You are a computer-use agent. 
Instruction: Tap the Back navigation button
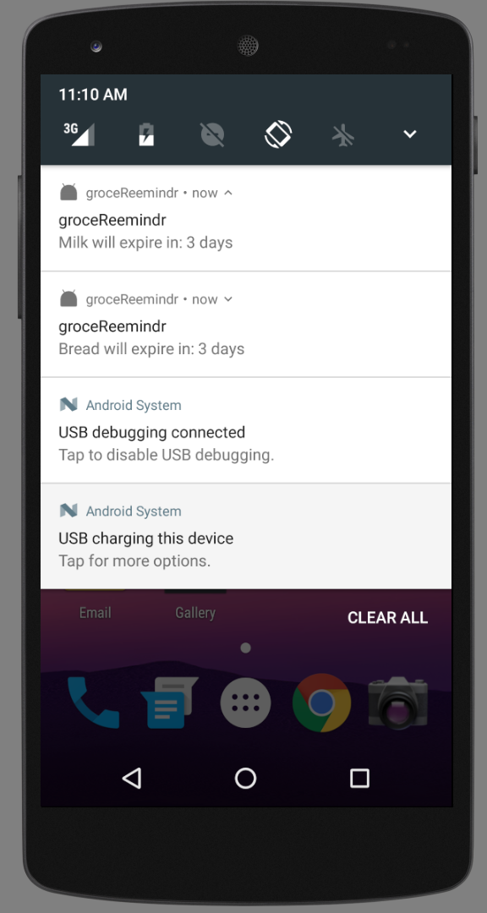tap(132, 778)
